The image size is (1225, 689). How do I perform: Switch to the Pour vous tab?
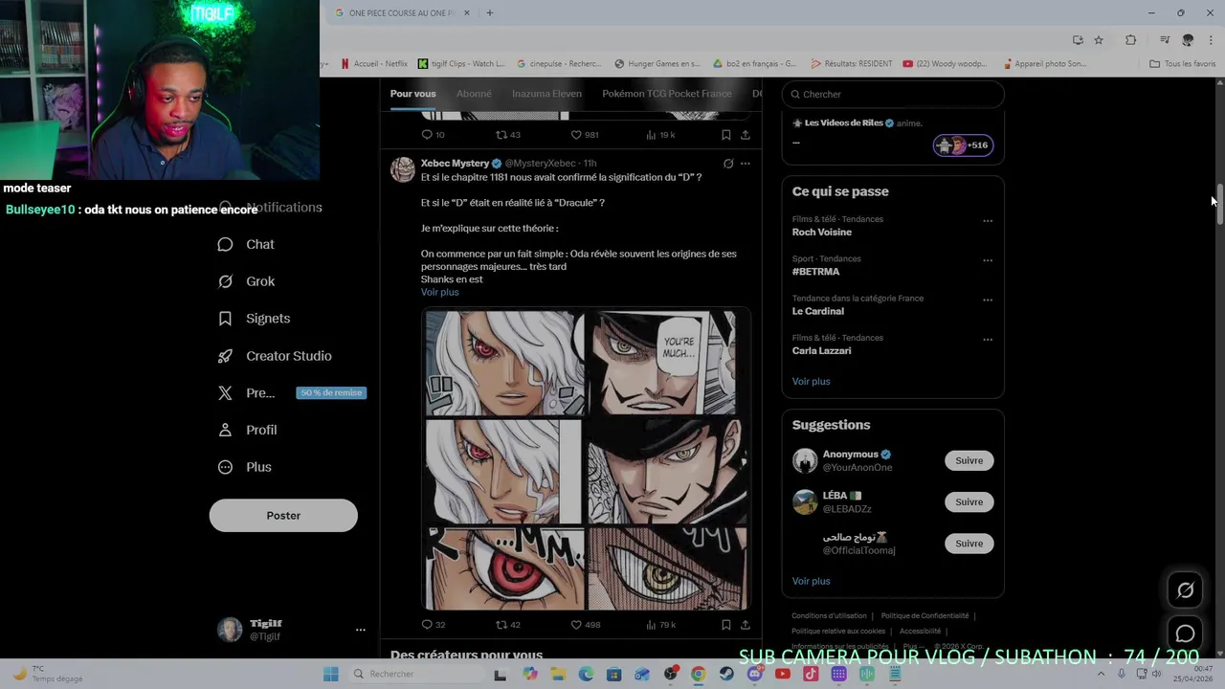point(412,94)
